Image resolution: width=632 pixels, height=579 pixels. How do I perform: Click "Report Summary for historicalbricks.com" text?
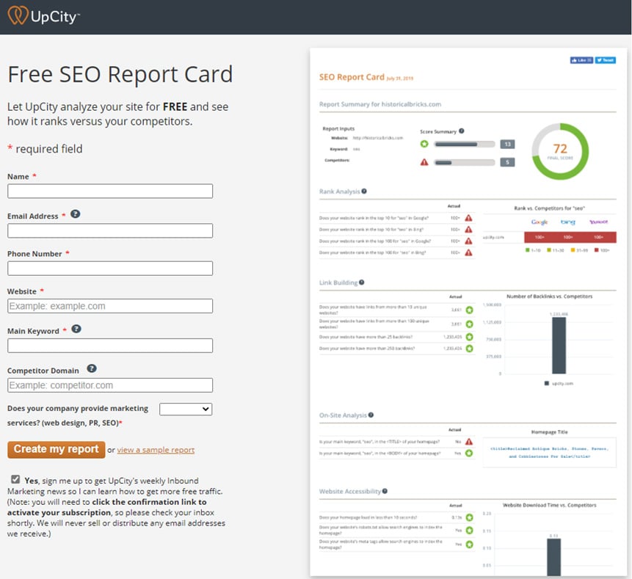tap(380, 104)
